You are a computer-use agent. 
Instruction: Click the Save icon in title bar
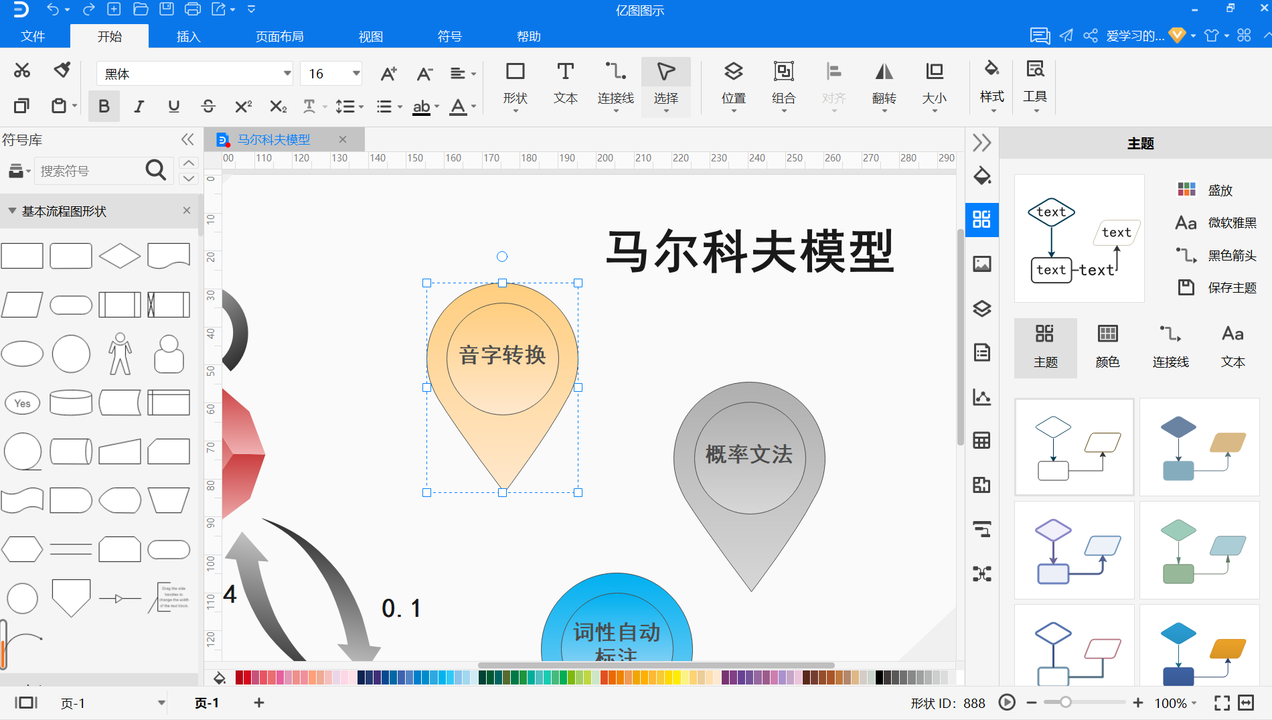tap(166, 9)
